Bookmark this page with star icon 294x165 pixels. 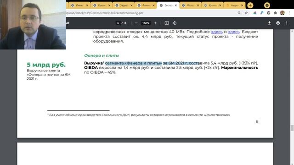(246, 13)
